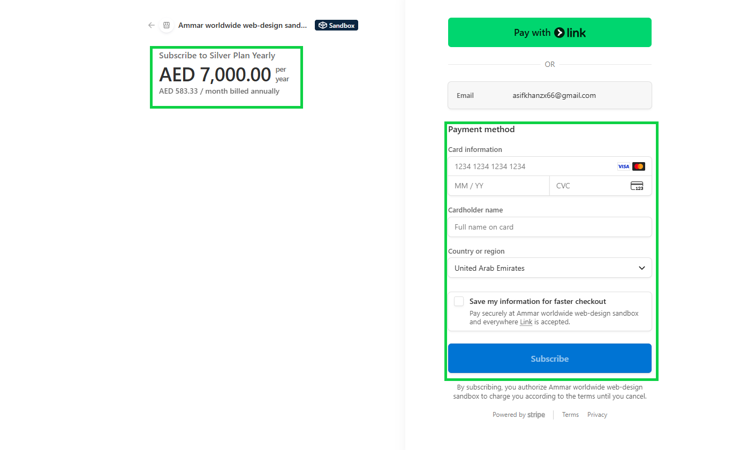The width and height of the screenshot is (741, 450).
Task: Focus the card number field
Action: click(x=530, y=166)
